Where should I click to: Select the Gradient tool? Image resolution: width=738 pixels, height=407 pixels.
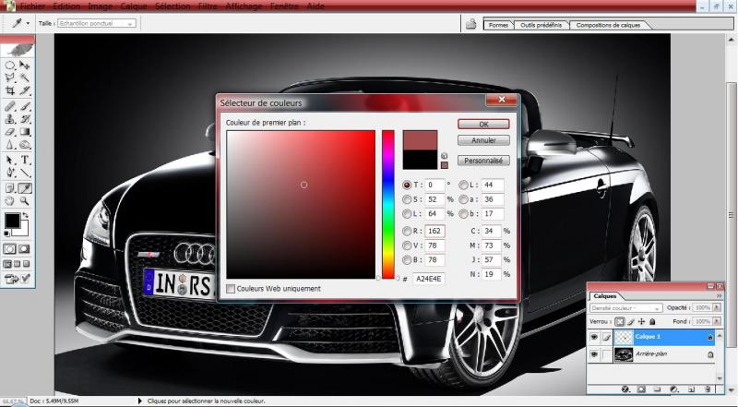click(x=25, y=132)
